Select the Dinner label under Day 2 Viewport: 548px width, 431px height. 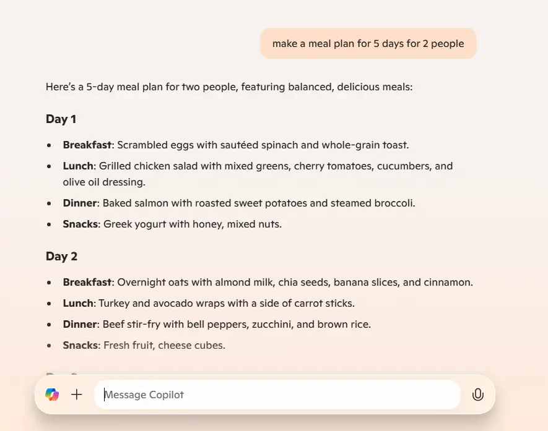pos(80,325)
